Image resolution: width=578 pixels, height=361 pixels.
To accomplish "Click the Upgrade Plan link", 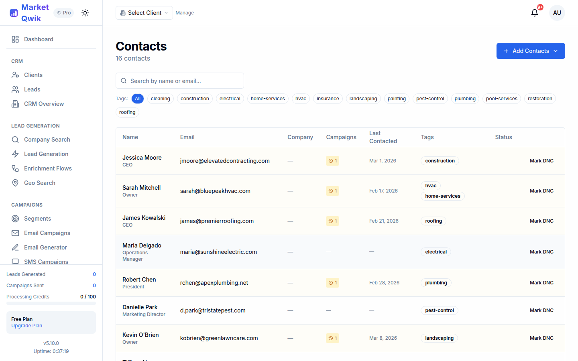I will click(26, 325).
